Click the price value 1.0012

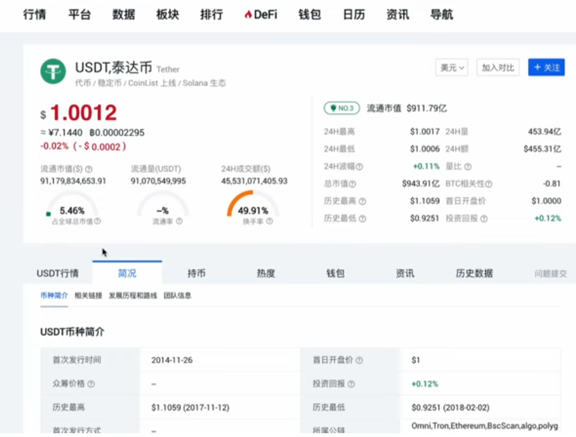pyautogui.click(x=83, y=113)
